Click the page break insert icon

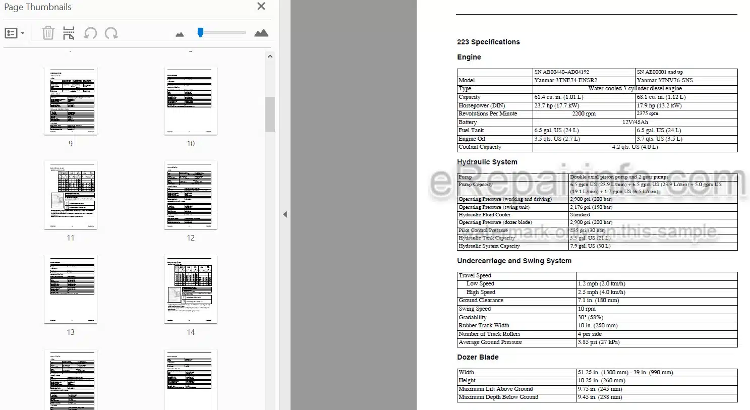[69, 33]
